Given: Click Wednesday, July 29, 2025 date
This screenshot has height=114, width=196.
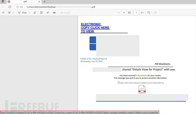Looking at the screenshot, I should (x=91, y=61).
